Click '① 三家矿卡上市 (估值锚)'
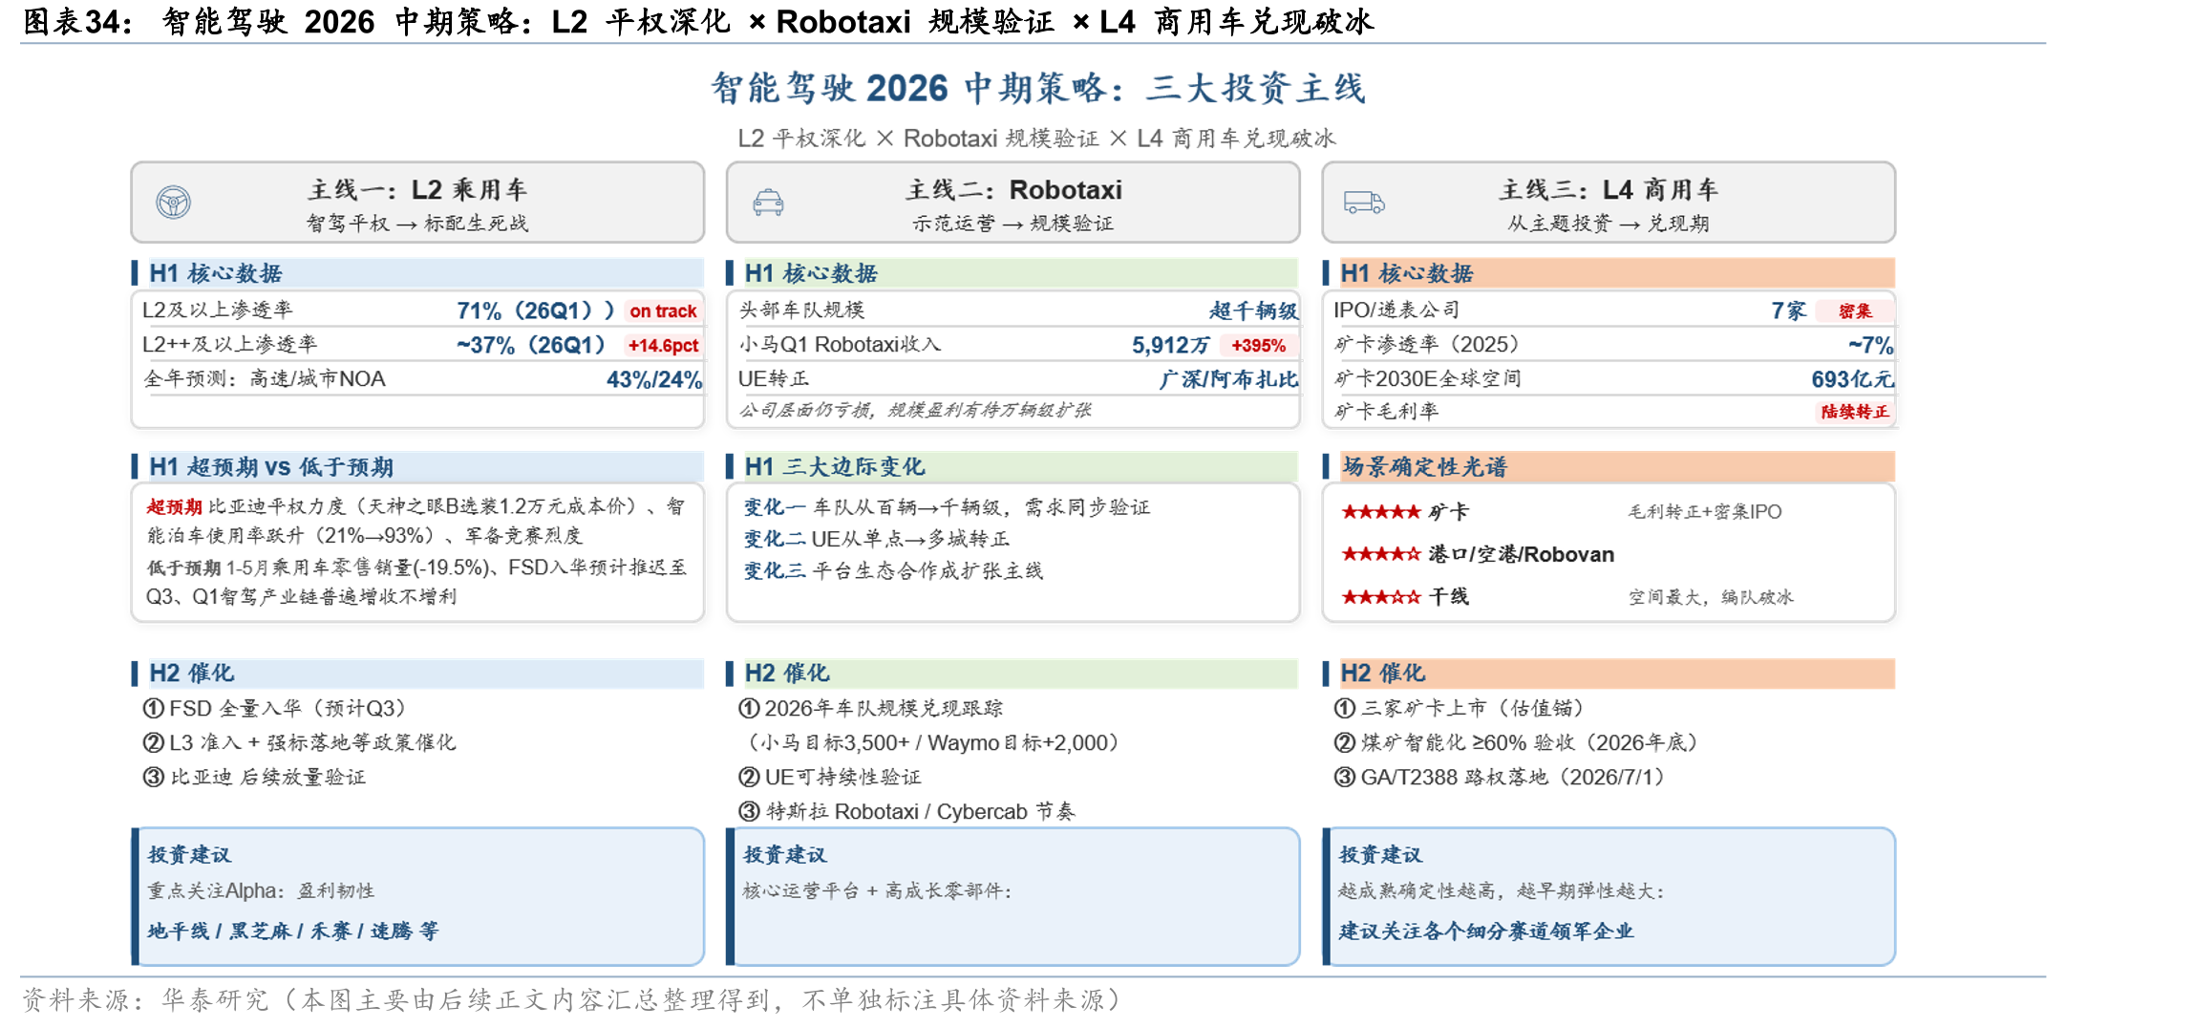The height and width of the screenshot is (1028, 2195). click(x=1462, y=709)
